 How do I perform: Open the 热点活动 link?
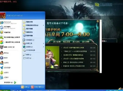point(67,42)
